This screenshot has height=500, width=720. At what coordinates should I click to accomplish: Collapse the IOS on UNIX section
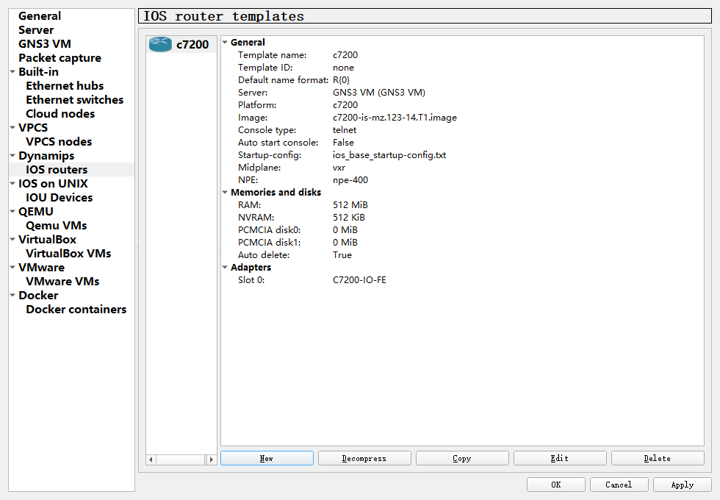[x=13, y=183]
